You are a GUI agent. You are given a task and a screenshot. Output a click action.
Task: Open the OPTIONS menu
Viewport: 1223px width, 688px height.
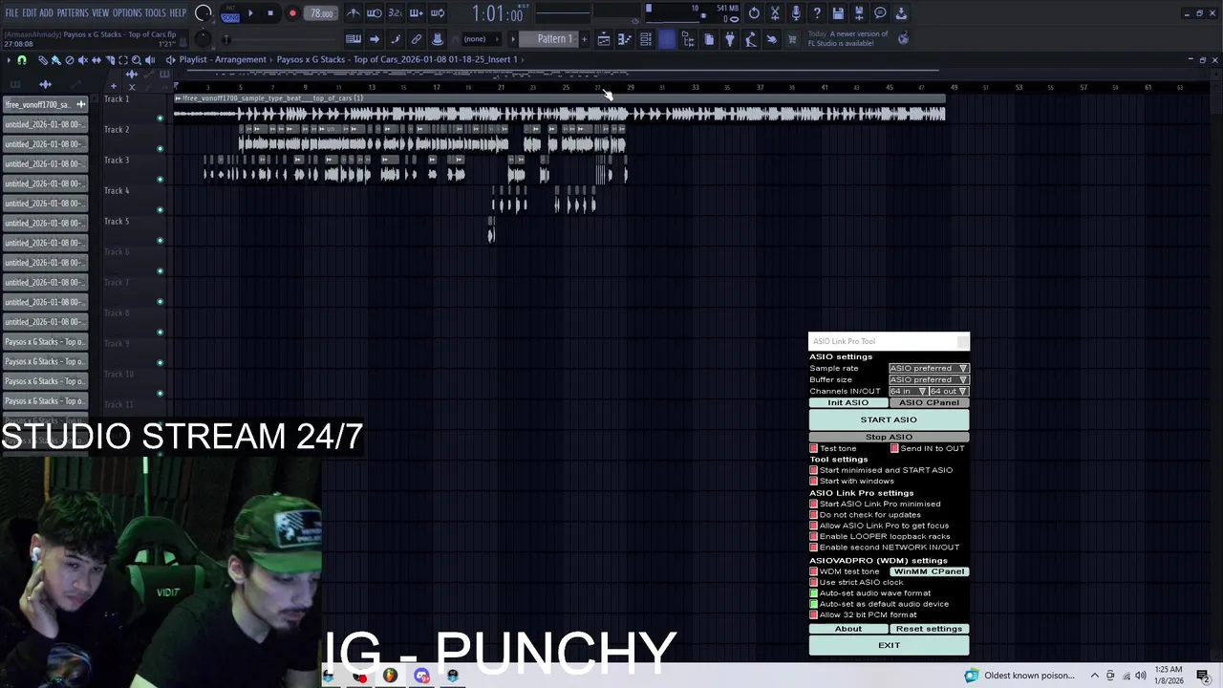(x=127, y=13)
